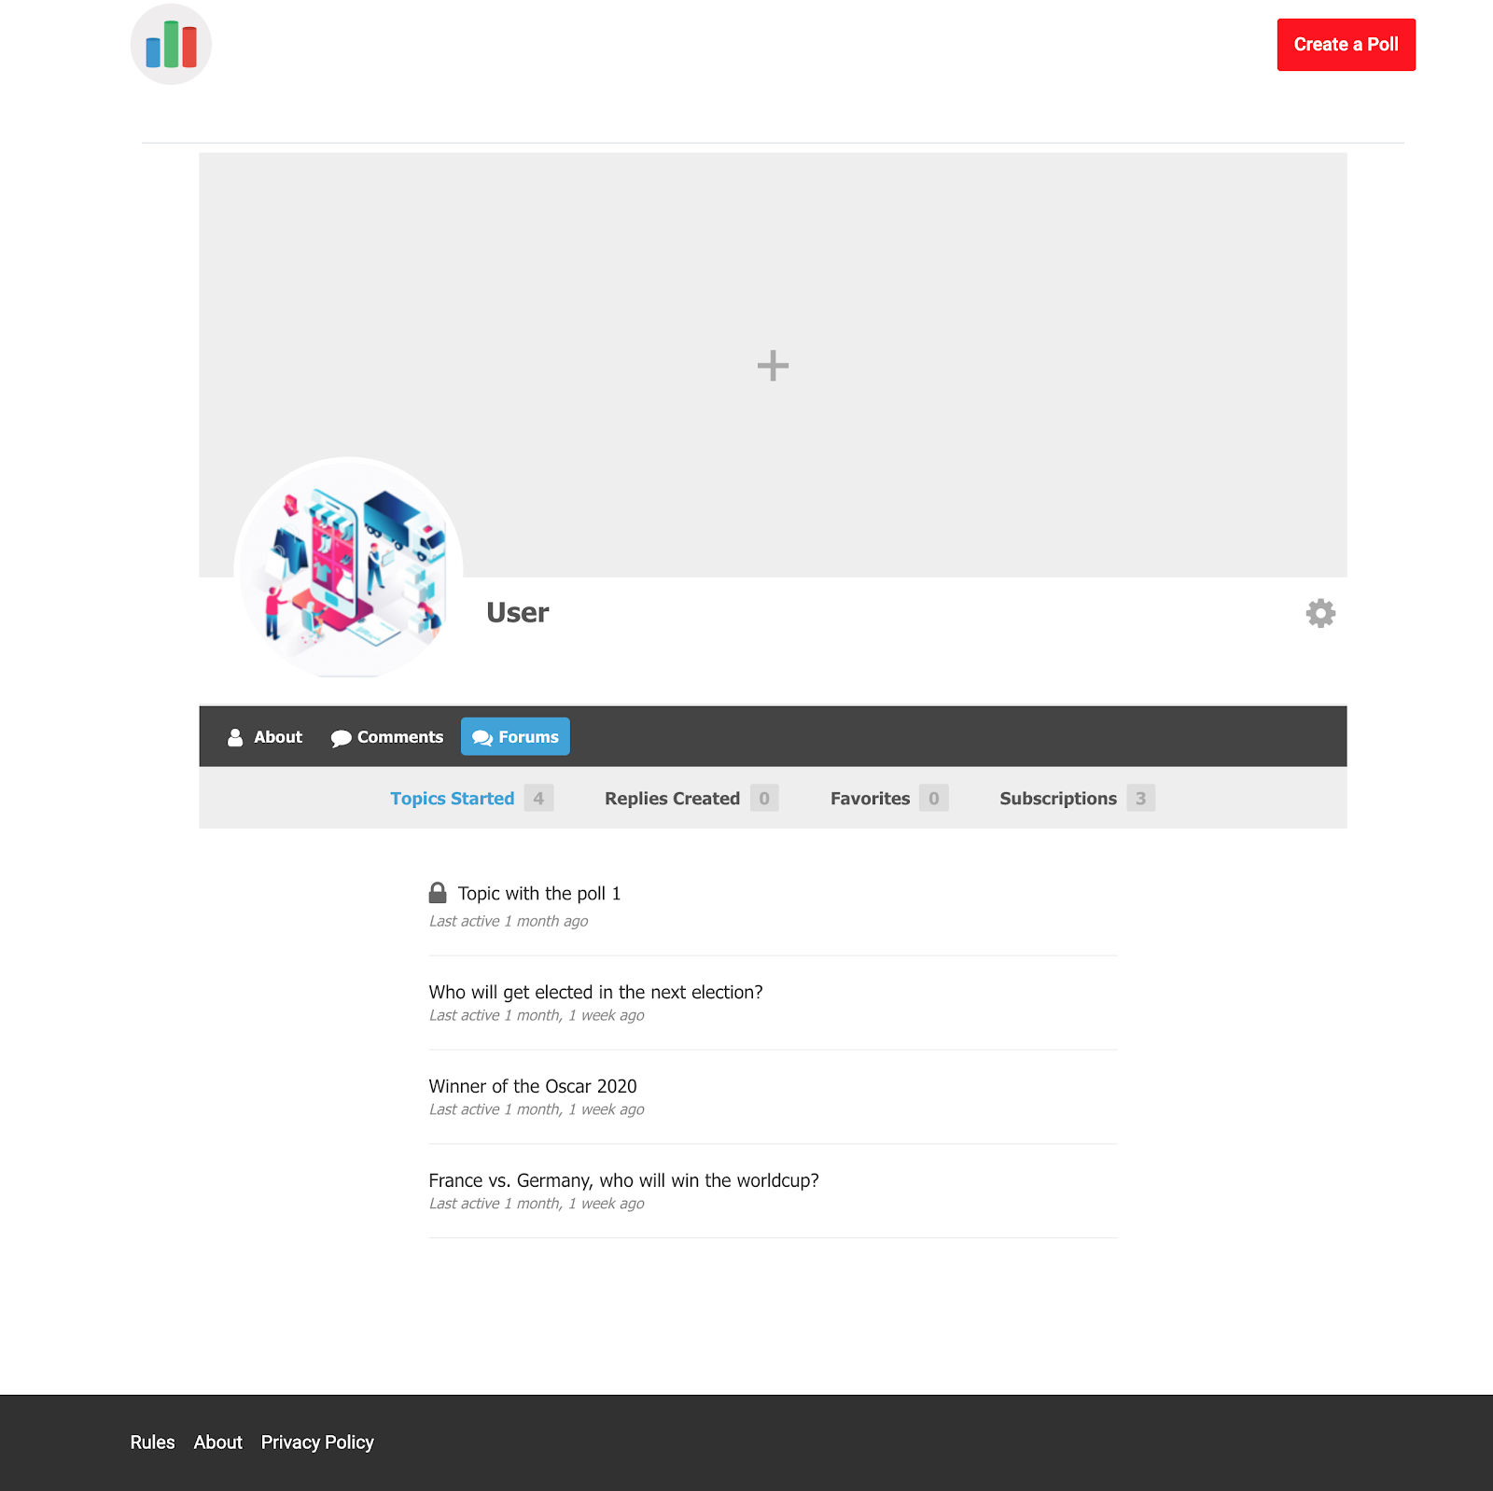Click the speech bubble icon beside Comments
Image resolution: width=1493 pixels, height=1491 pixels.
coord(341,738)
